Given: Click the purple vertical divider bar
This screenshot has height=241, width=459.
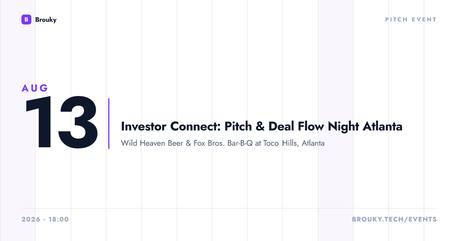Looking at the screenshot, I should click(x=109, y=124).
